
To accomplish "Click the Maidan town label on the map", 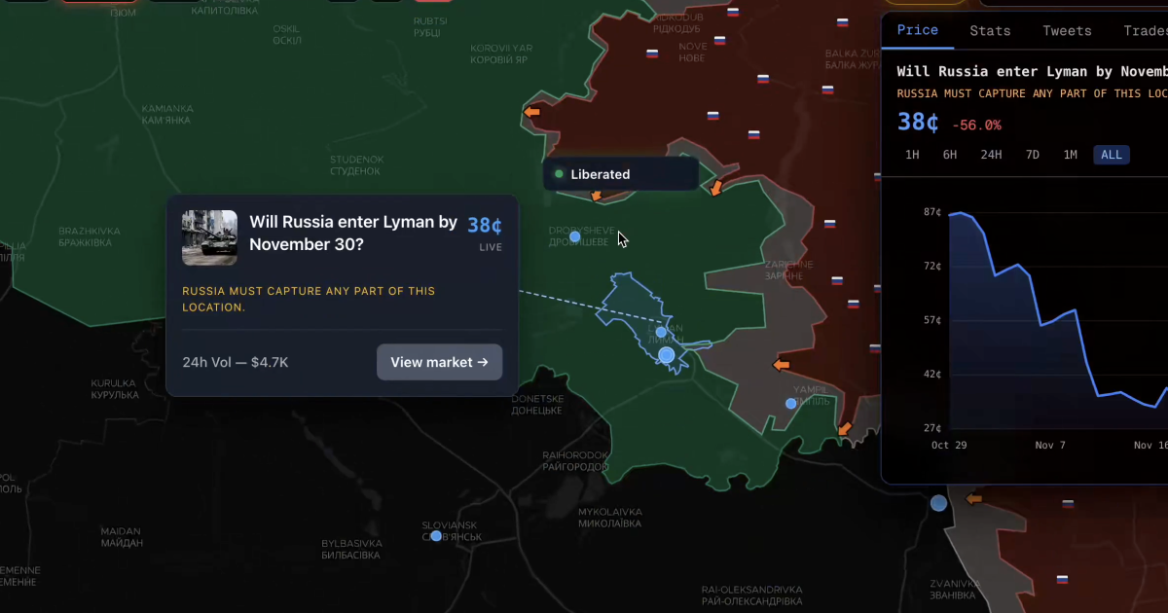I will click(120, 538).
